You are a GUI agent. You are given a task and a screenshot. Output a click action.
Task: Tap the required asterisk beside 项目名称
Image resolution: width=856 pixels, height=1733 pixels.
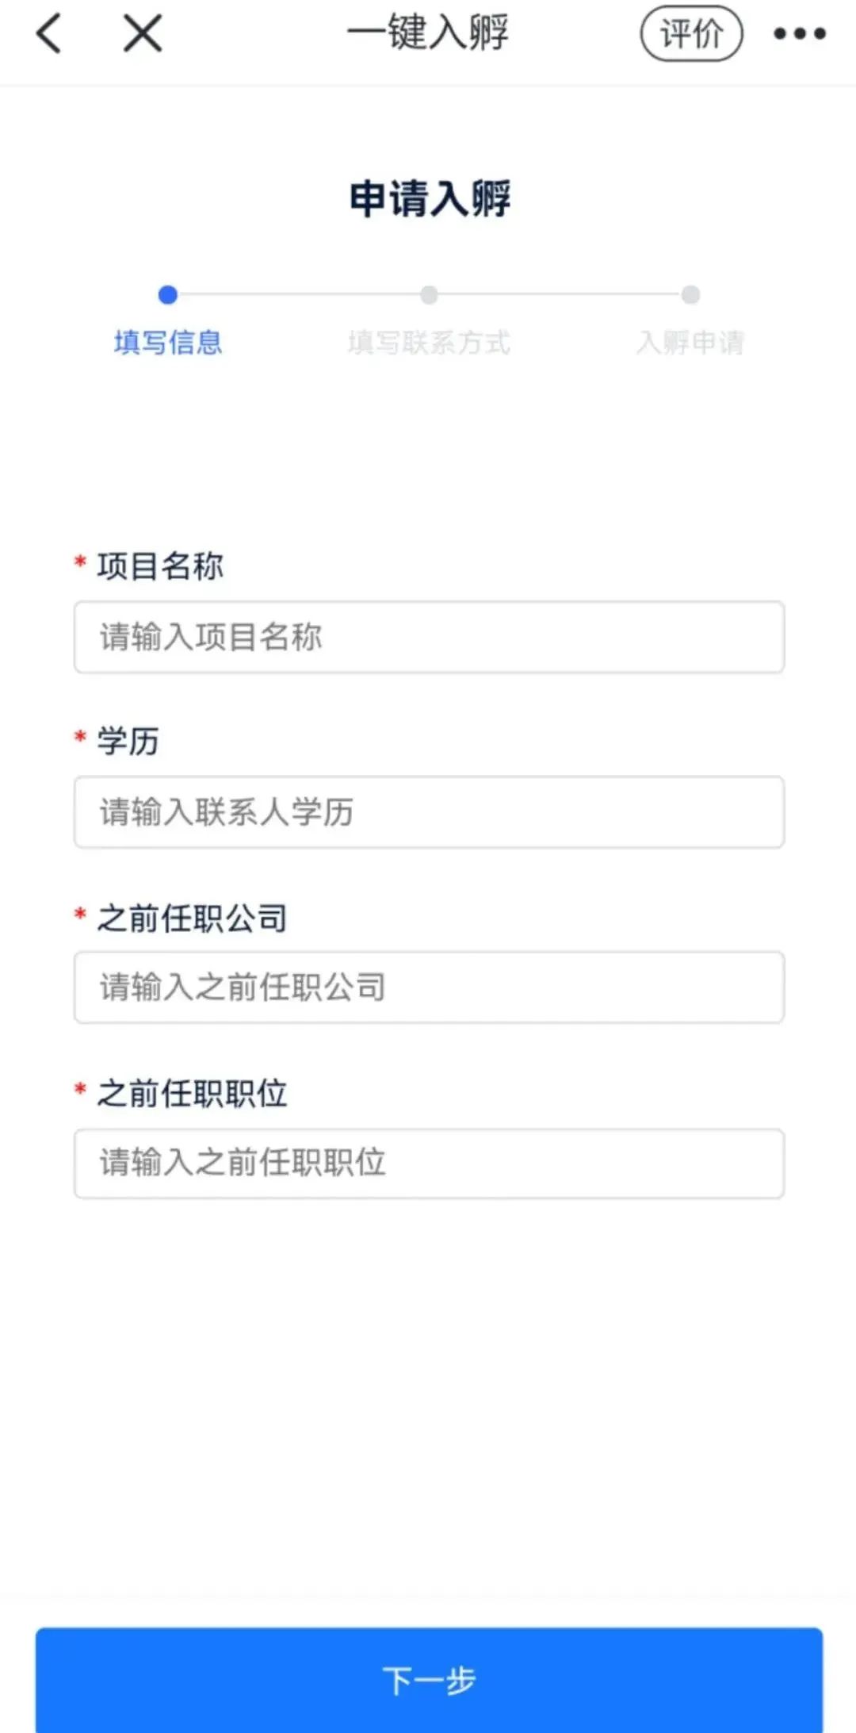[x=78, y=565]
